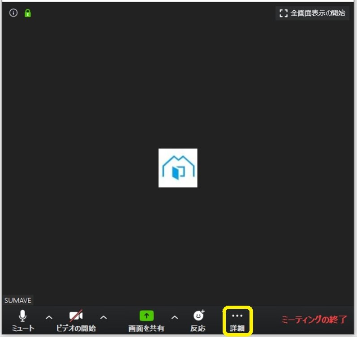
Task: Click the house logo profile picture
Action: (178, 168)
